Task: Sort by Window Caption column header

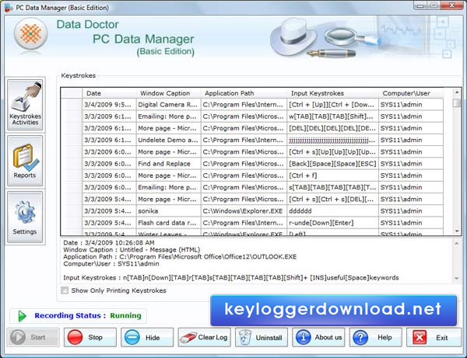Action: coord(169,93)
